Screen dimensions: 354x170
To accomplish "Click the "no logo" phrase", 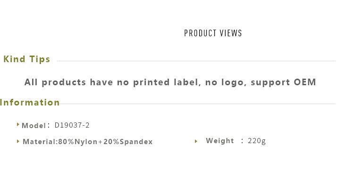I will pyautogui.click(x=224, y=82).
